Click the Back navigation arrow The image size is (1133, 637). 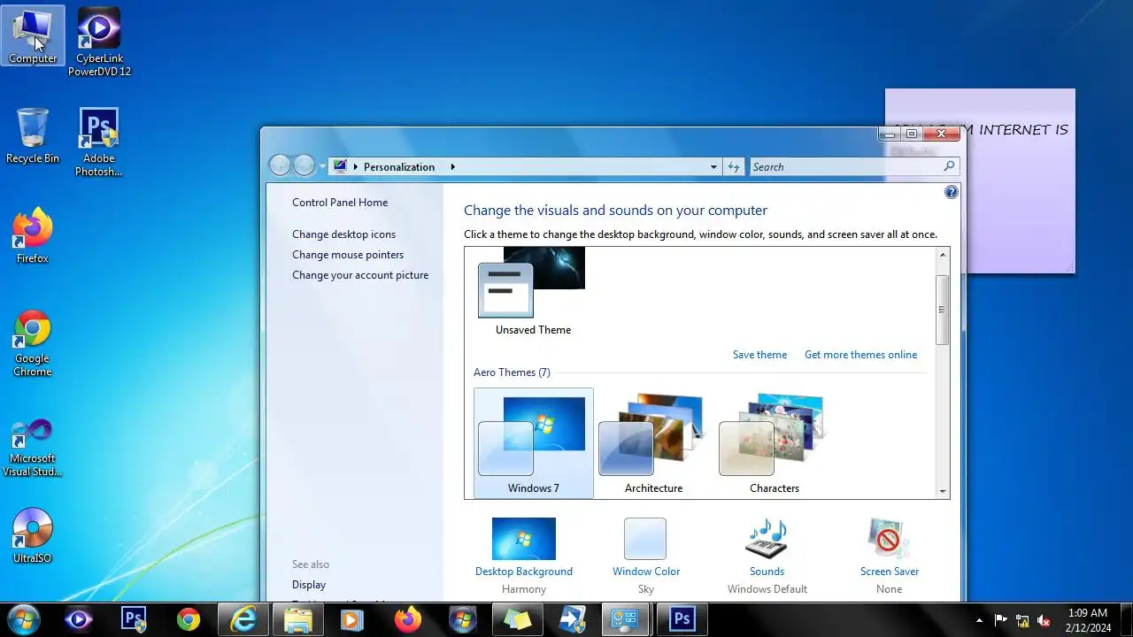click(280, 165)
